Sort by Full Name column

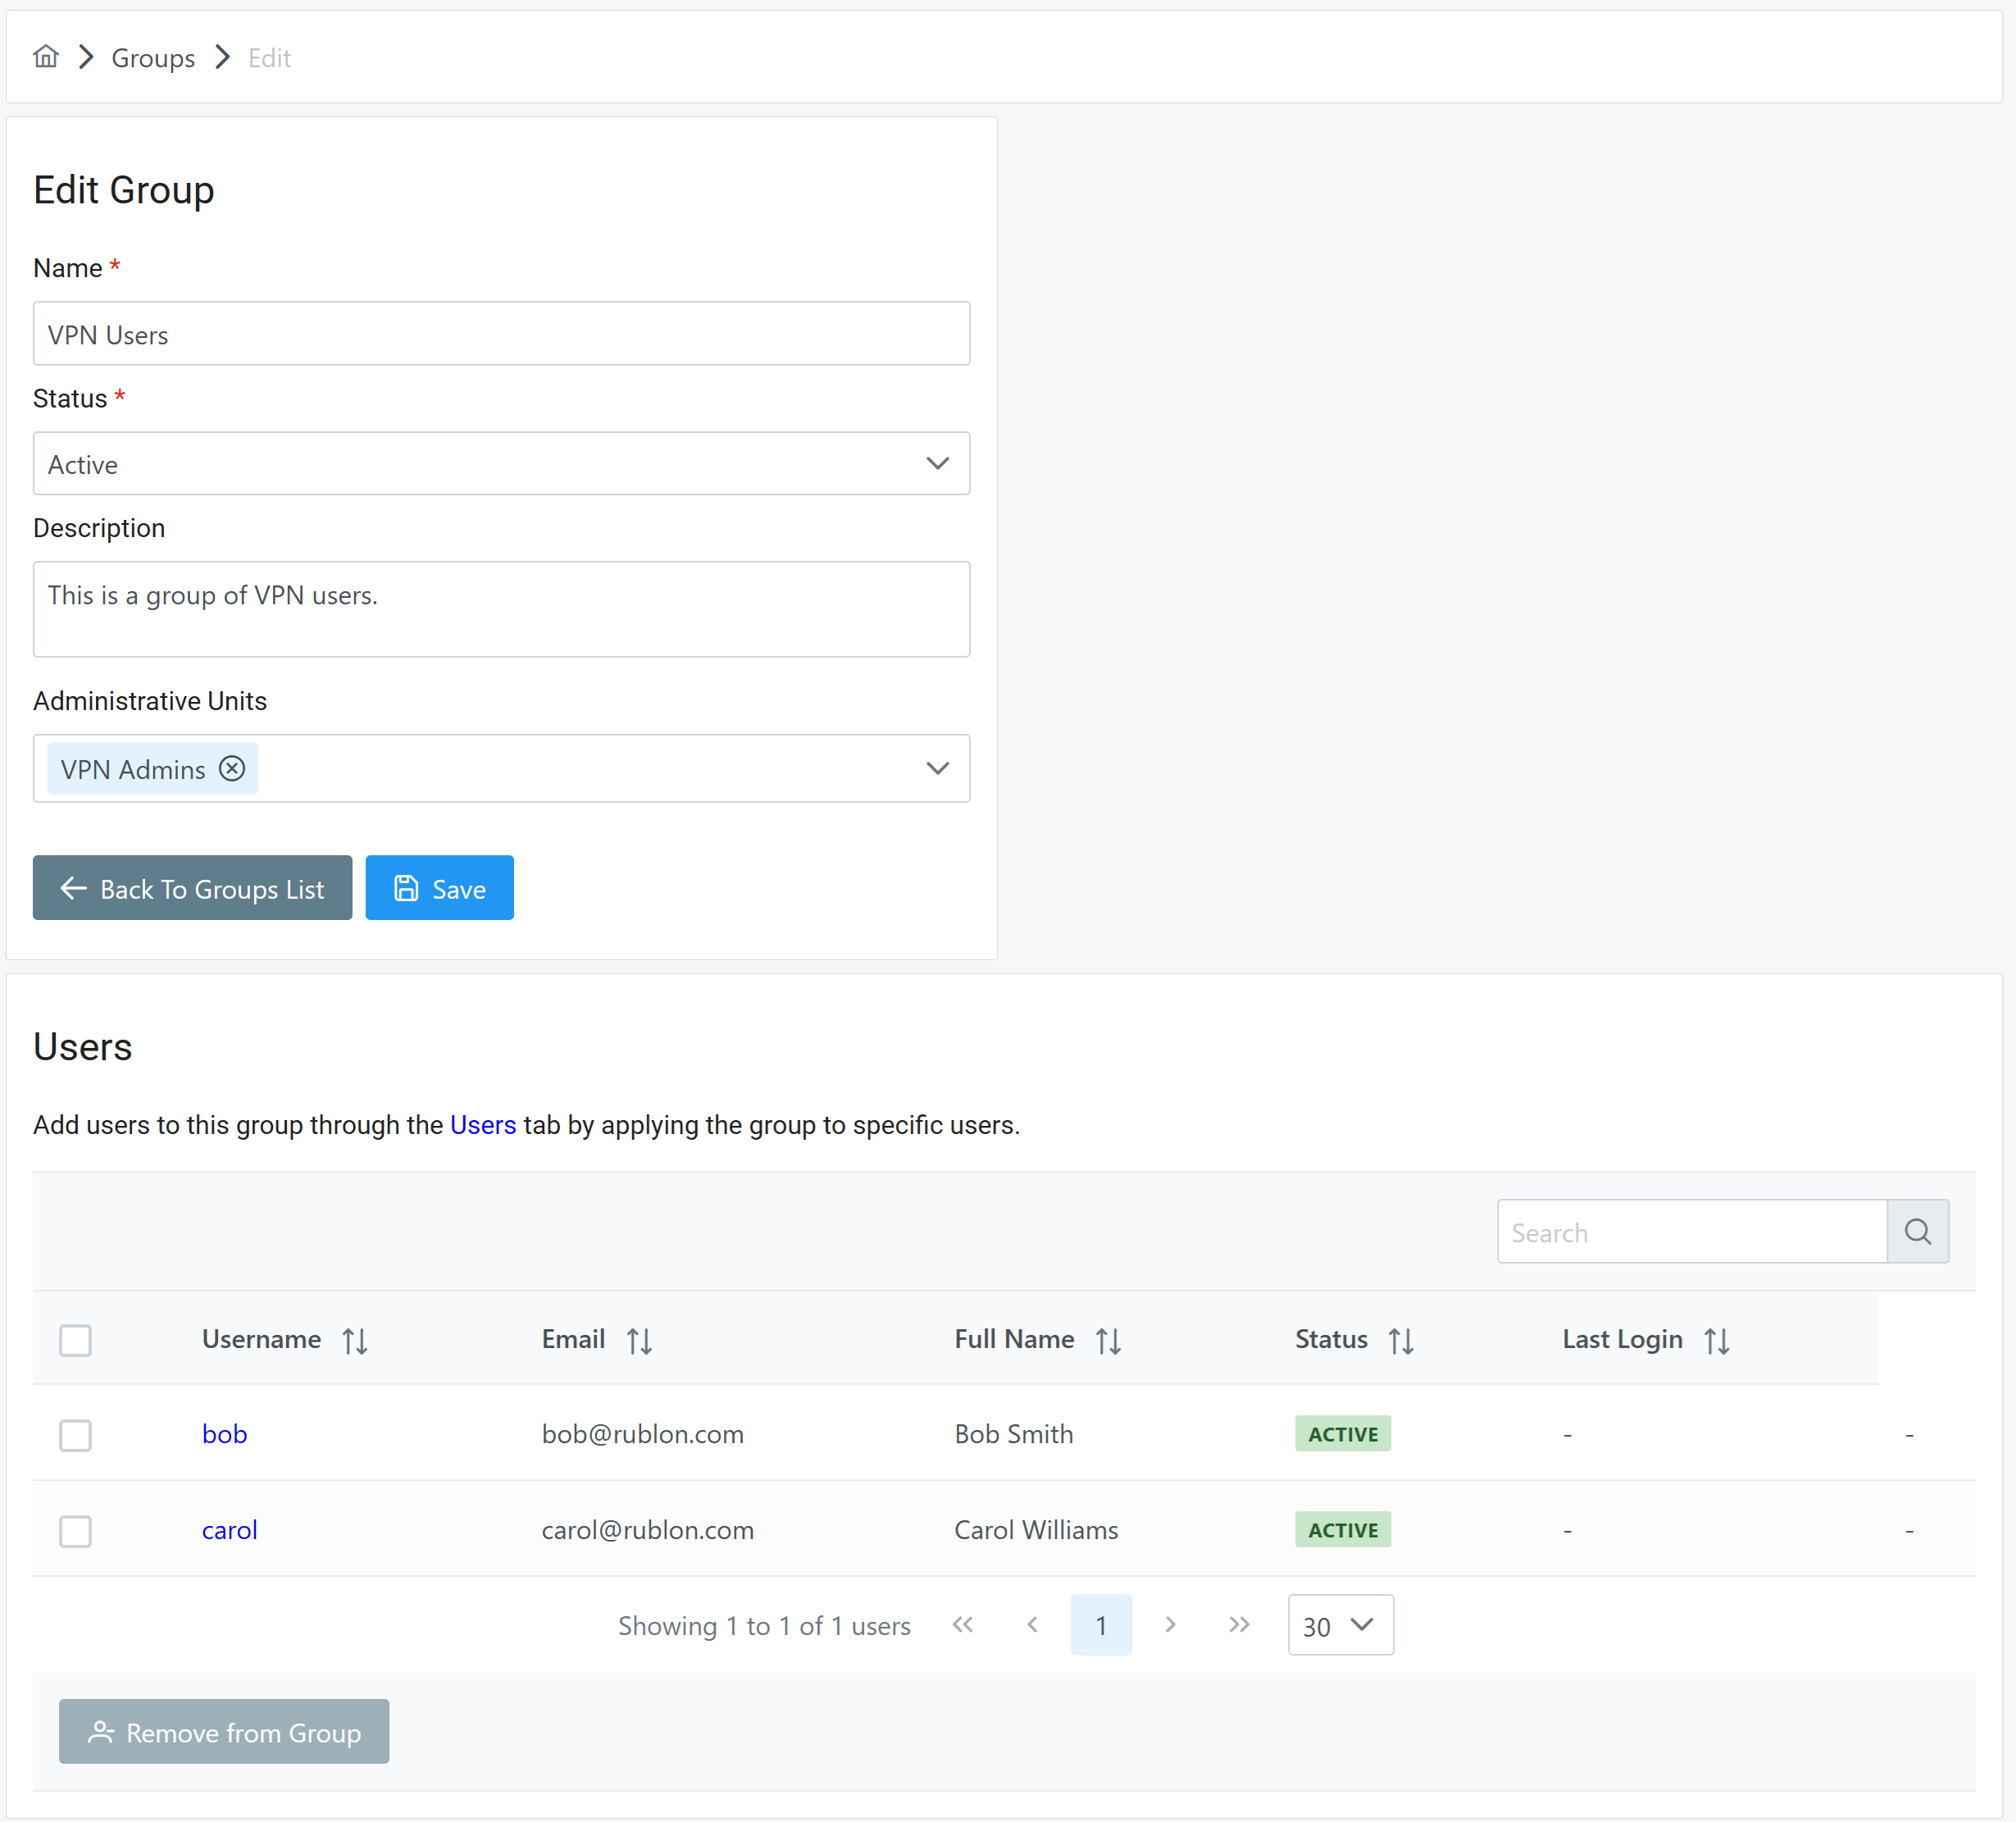coord(1108,1340)
